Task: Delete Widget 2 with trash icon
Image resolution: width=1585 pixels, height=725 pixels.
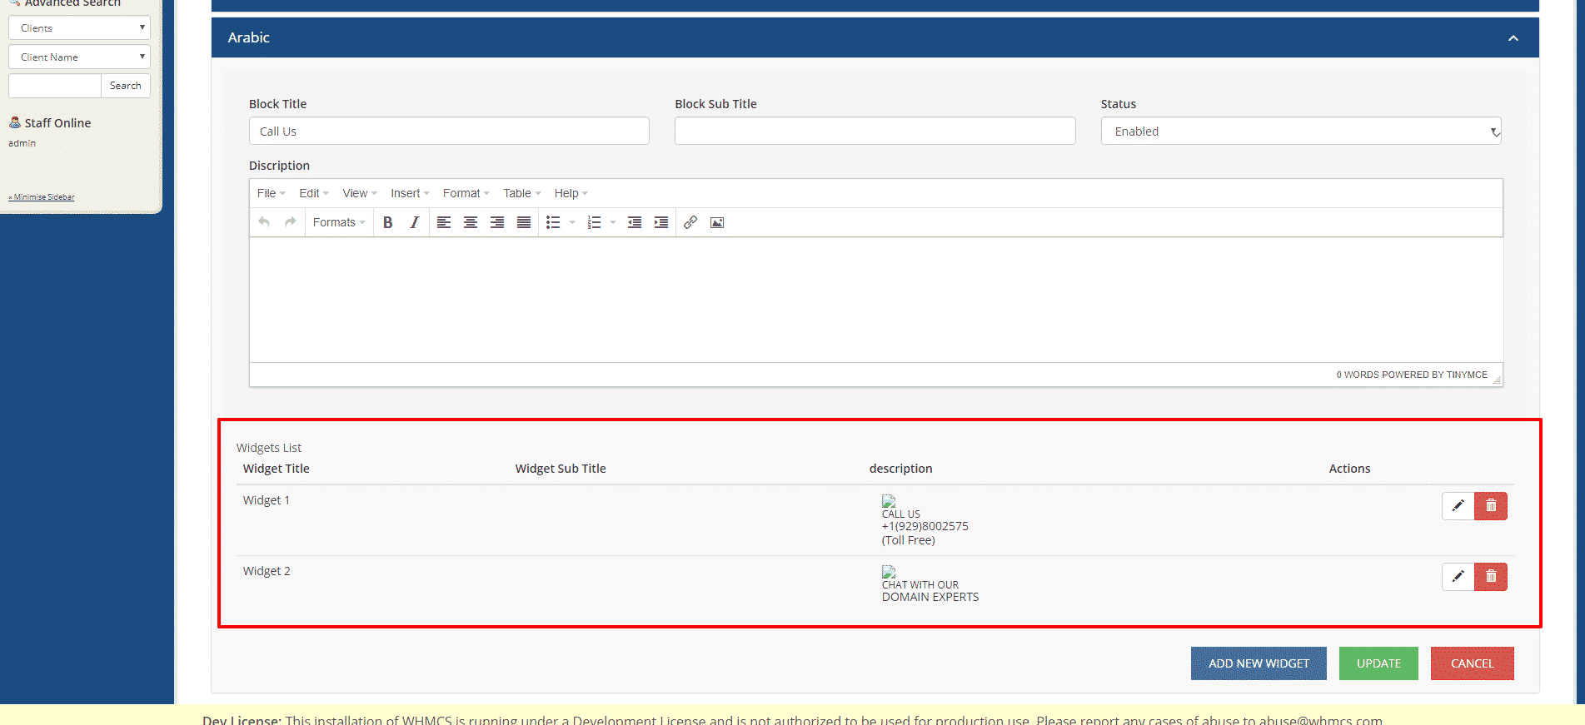Action: [1491, 577]
